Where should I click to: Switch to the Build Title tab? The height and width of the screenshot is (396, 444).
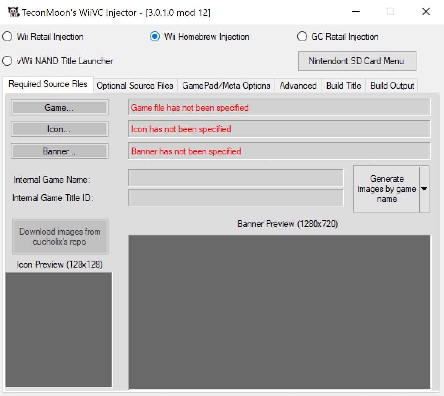[344, 86]
